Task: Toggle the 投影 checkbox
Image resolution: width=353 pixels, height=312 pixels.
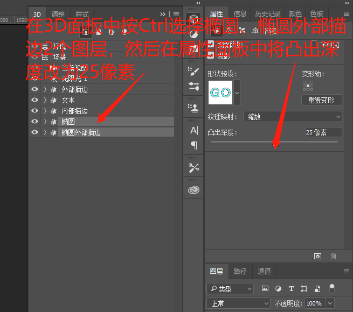Action: pyautogui.click(x=211, y=55)
